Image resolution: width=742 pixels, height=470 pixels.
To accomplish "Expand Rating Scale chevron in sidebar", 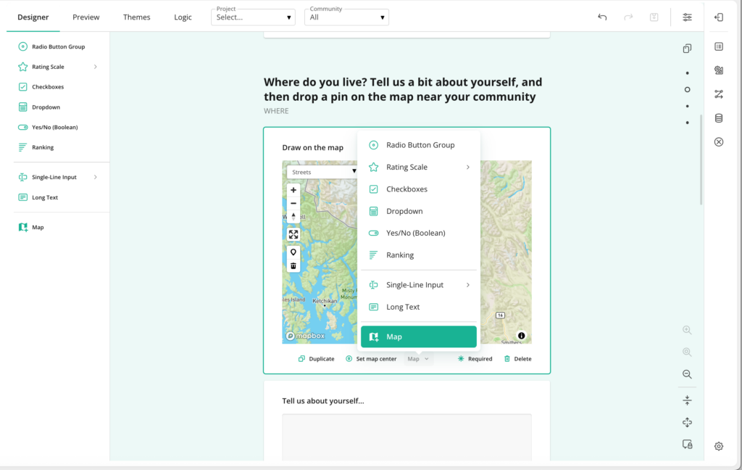I will [x=95, y=67].
